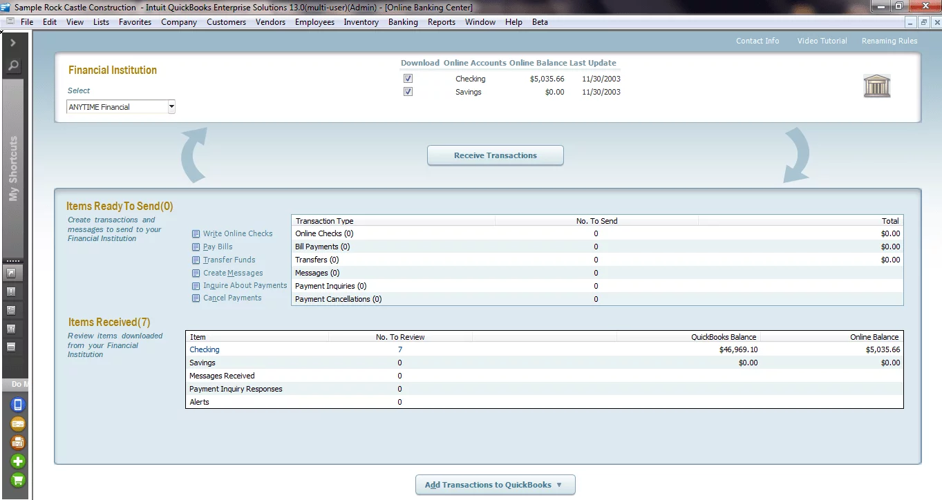The height and width of the screenshot is (500, 942).
Task: Open the Search icon in the left sidebar
Action: [15, 66]
